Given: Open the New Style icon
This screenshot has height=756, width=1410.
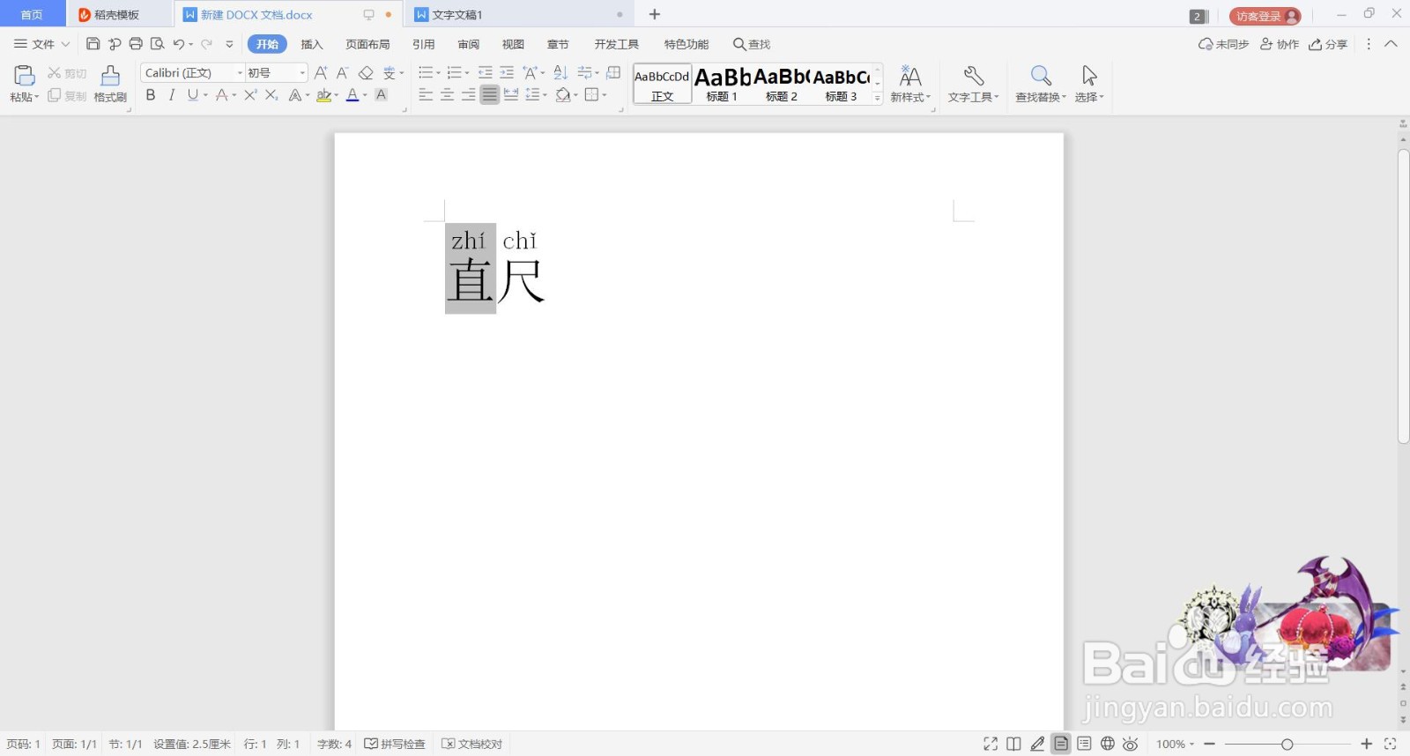Looking at the screenshot, I should [910, 76].
